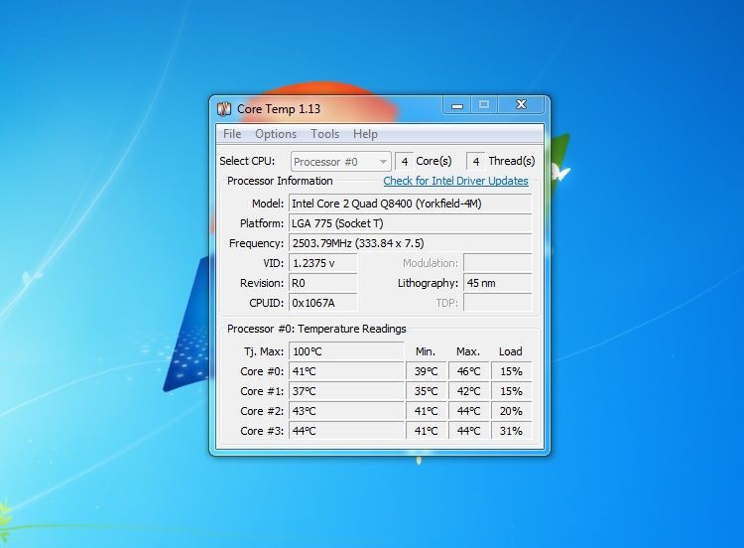Open the File menu

tap(232, 134)
